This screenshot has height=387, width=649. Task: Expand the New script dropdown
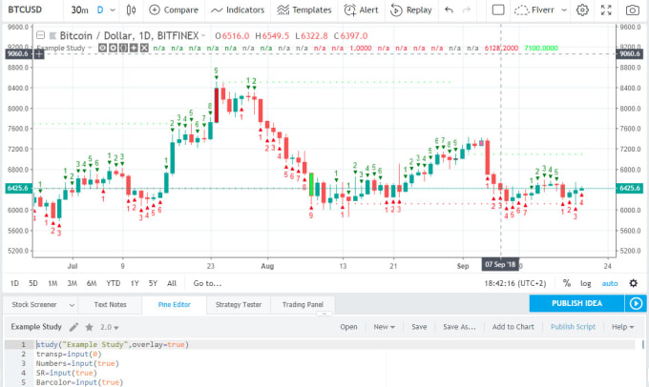[x=384, y=327]
